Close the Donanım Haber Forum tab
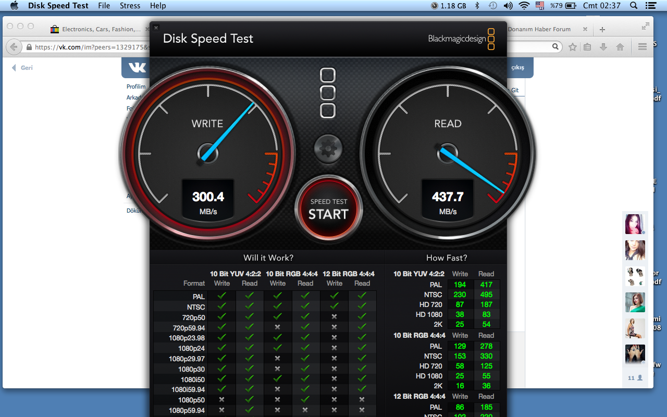 (x=585, y=29)
